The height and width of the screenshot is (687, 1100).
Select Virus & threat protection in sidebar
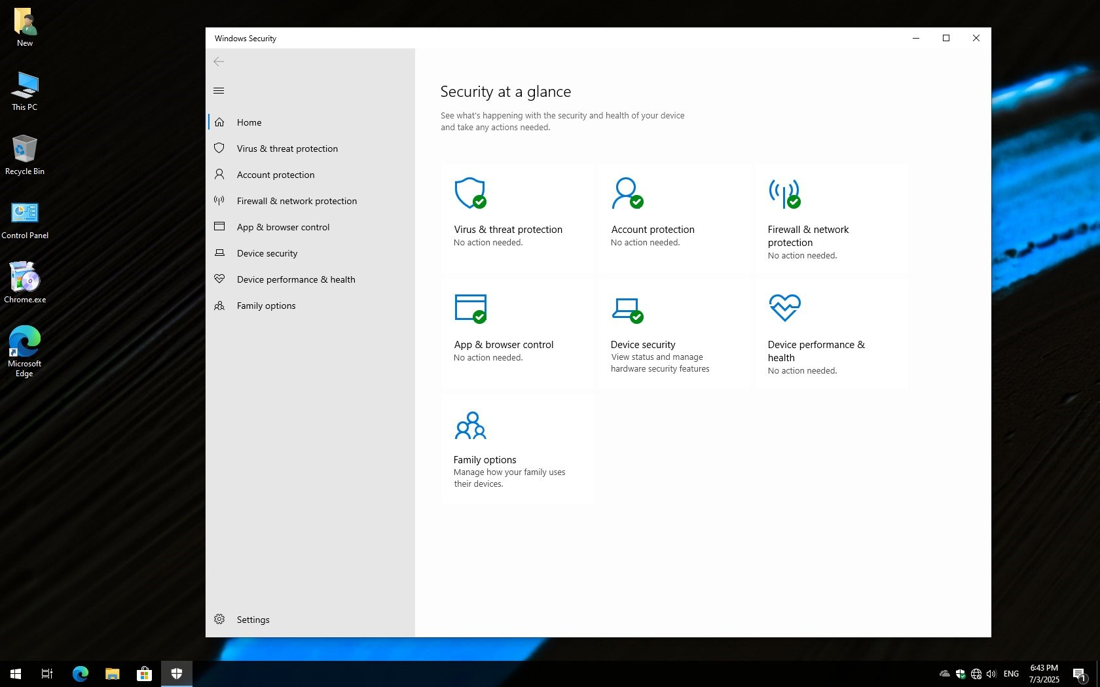click(287, 149)
